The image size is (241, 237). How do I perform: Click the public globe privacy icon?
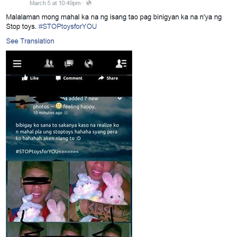[89, 3]
